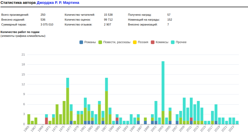This screenshot has height=136, width=248.
Task: Click the green 1973 bar
Action: pos(57,114)
